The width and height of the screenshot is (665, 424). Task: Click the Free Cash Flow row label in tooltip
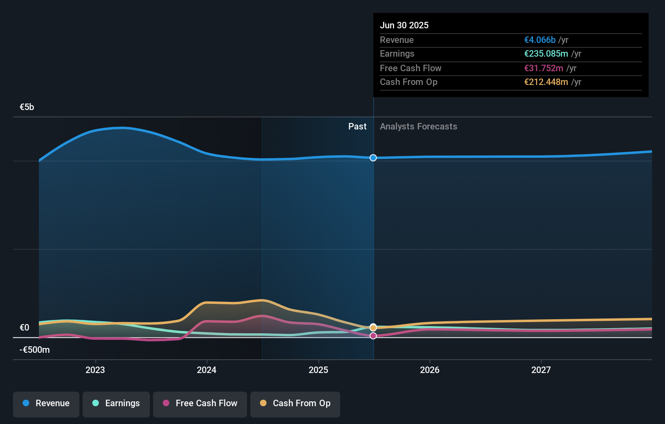tap(411, 68)
